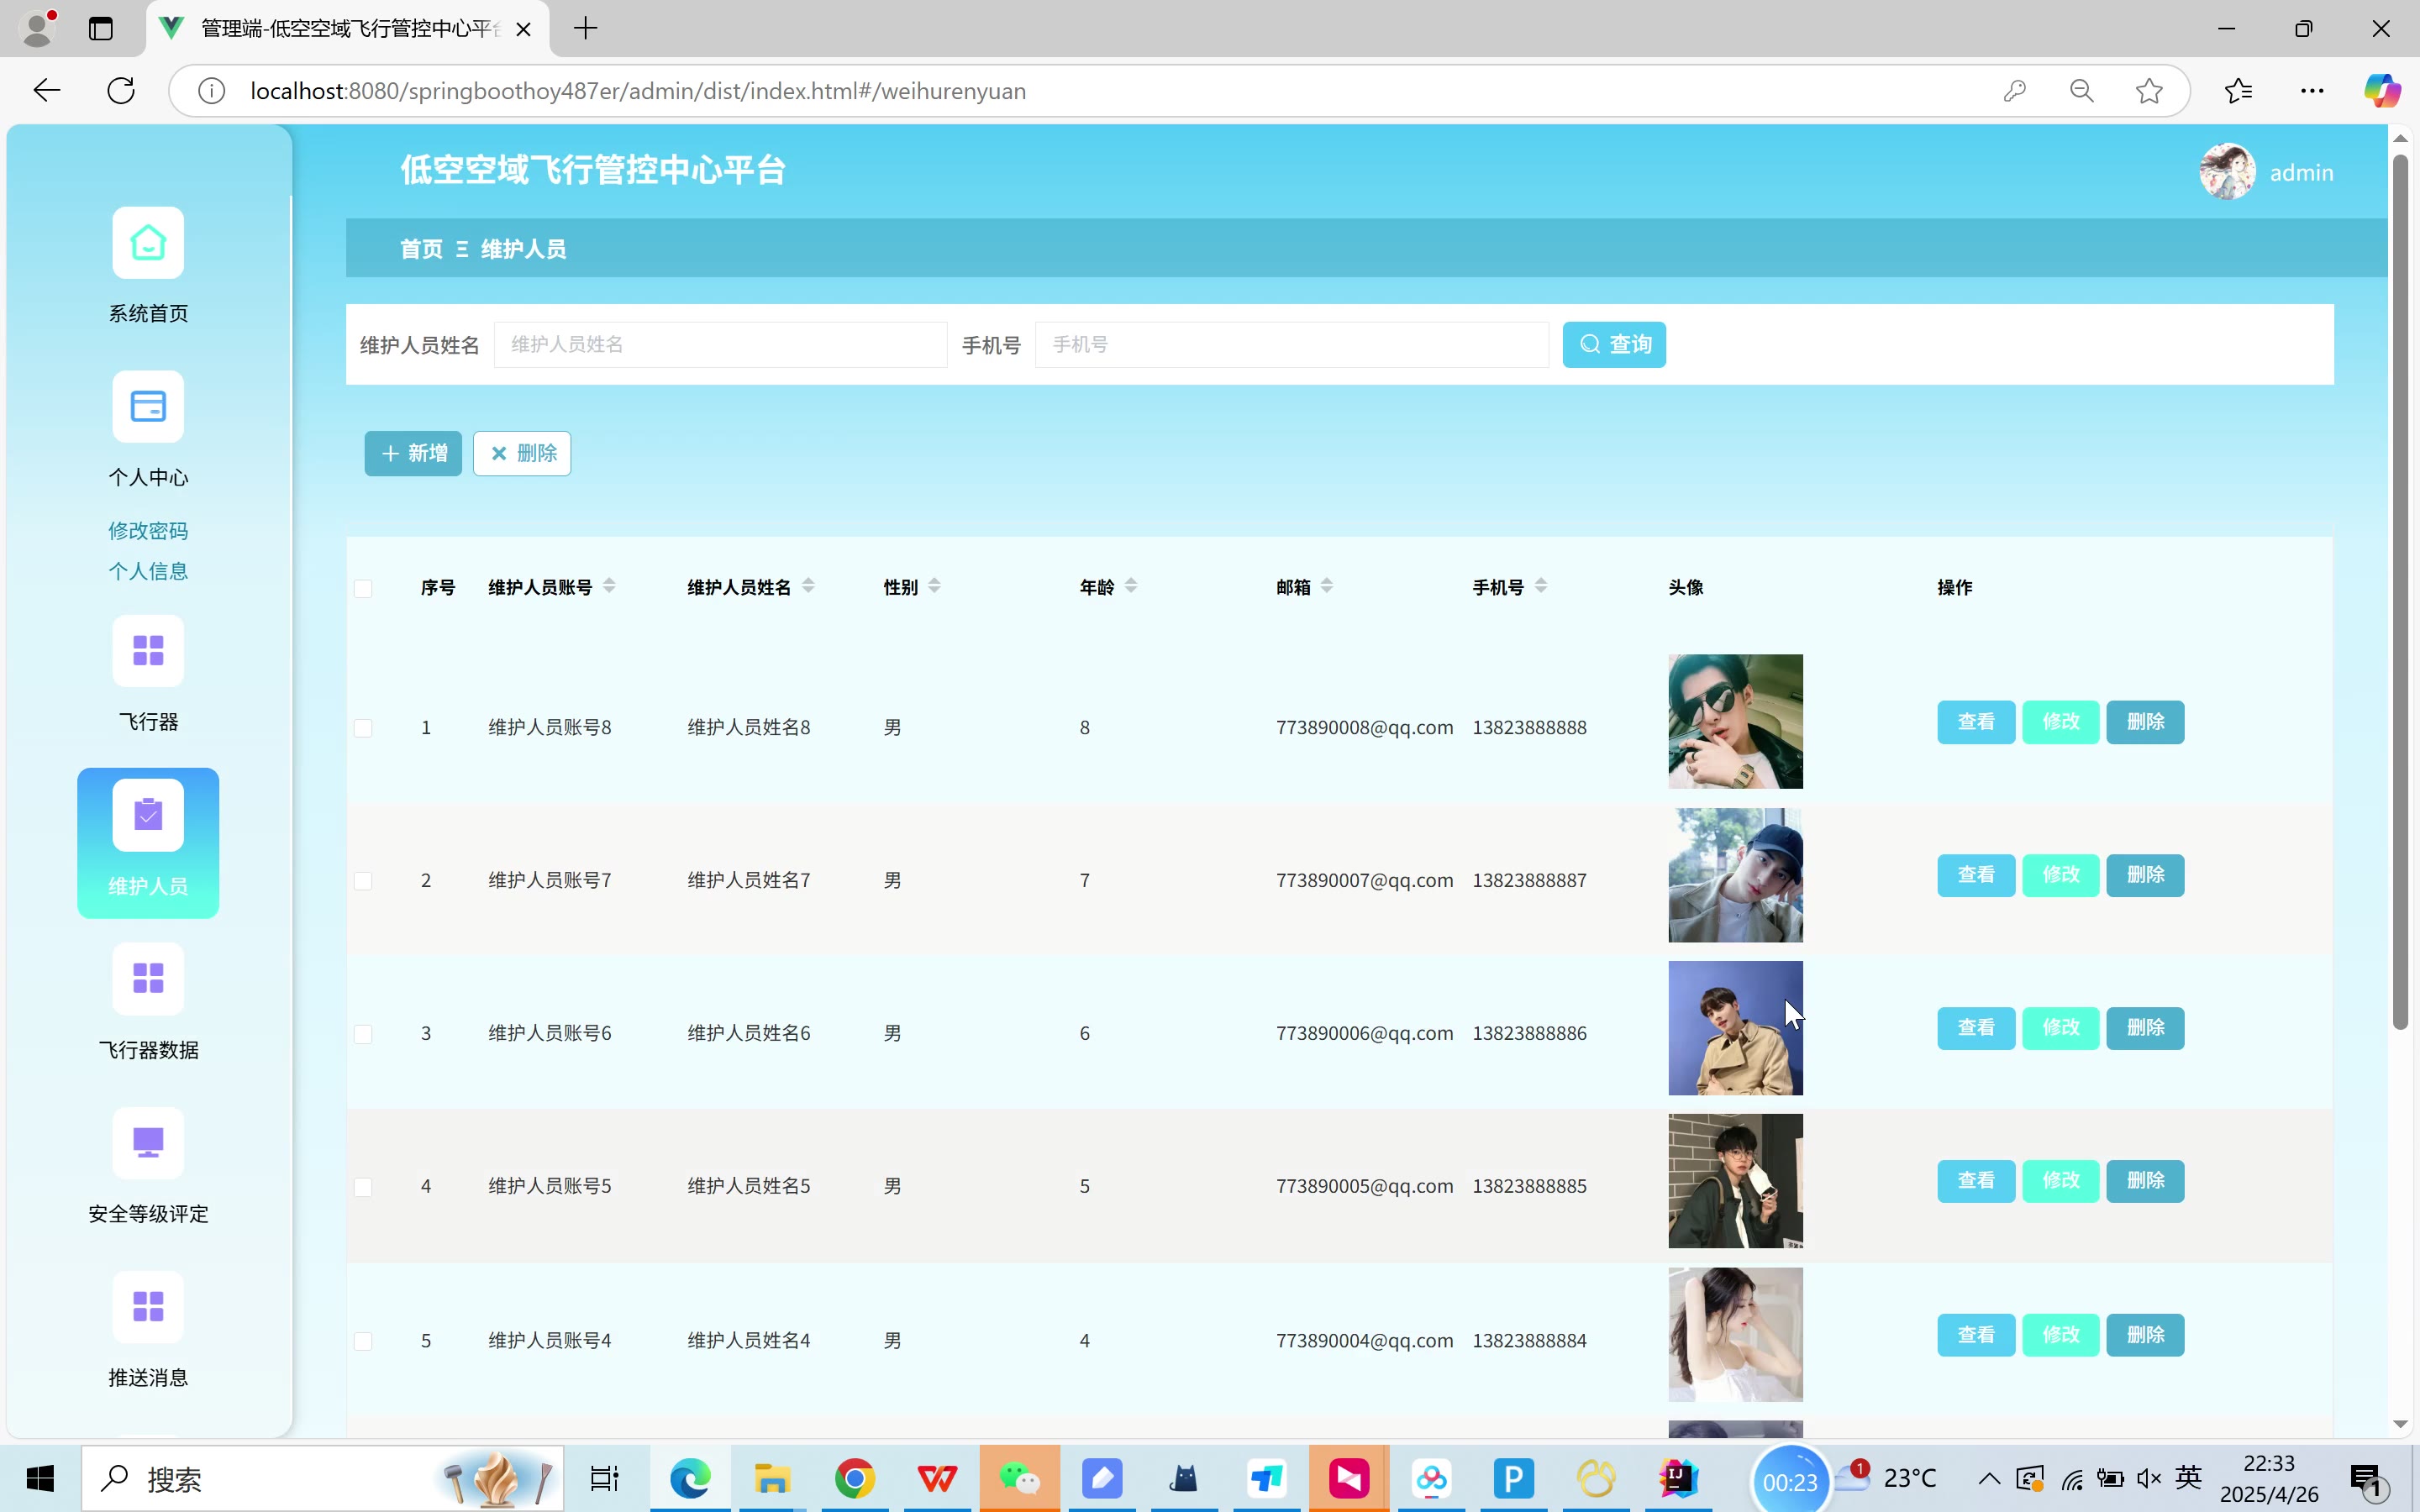The image size is (2420, 1512).
Task: Tick the select-all header checkbox
Action: [363, 588]
